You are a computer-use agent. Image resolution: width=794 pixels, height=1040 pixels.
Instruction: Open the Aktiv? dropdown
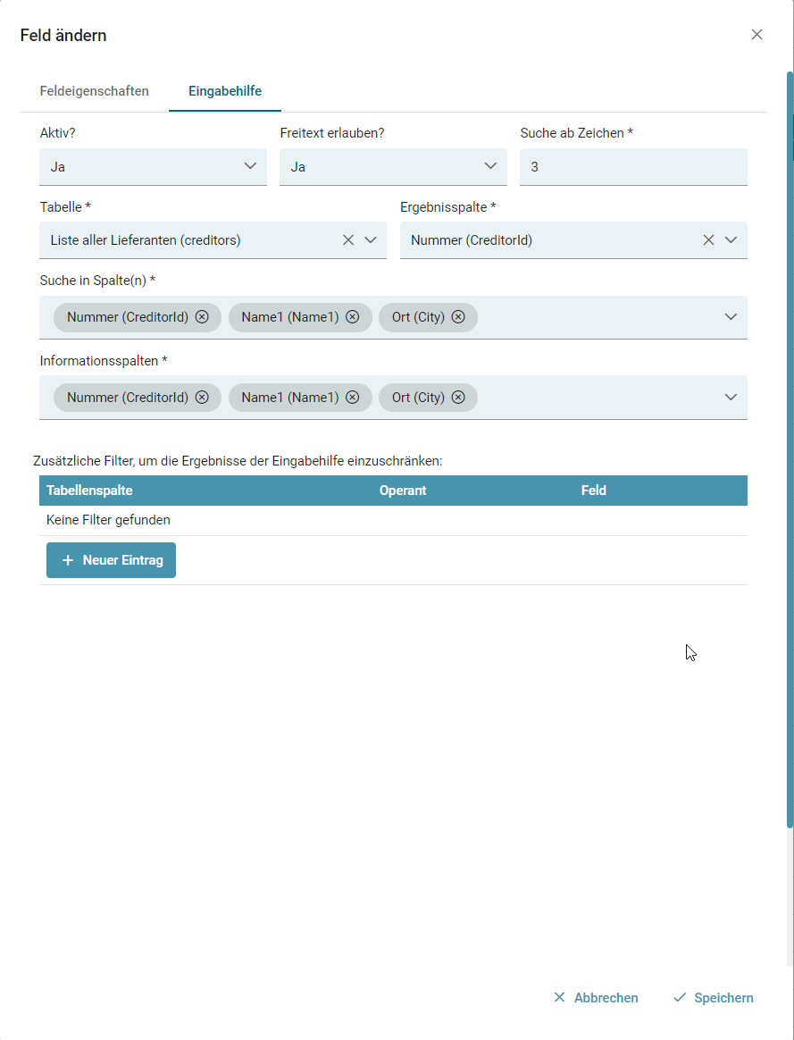[x=153, y=166]
